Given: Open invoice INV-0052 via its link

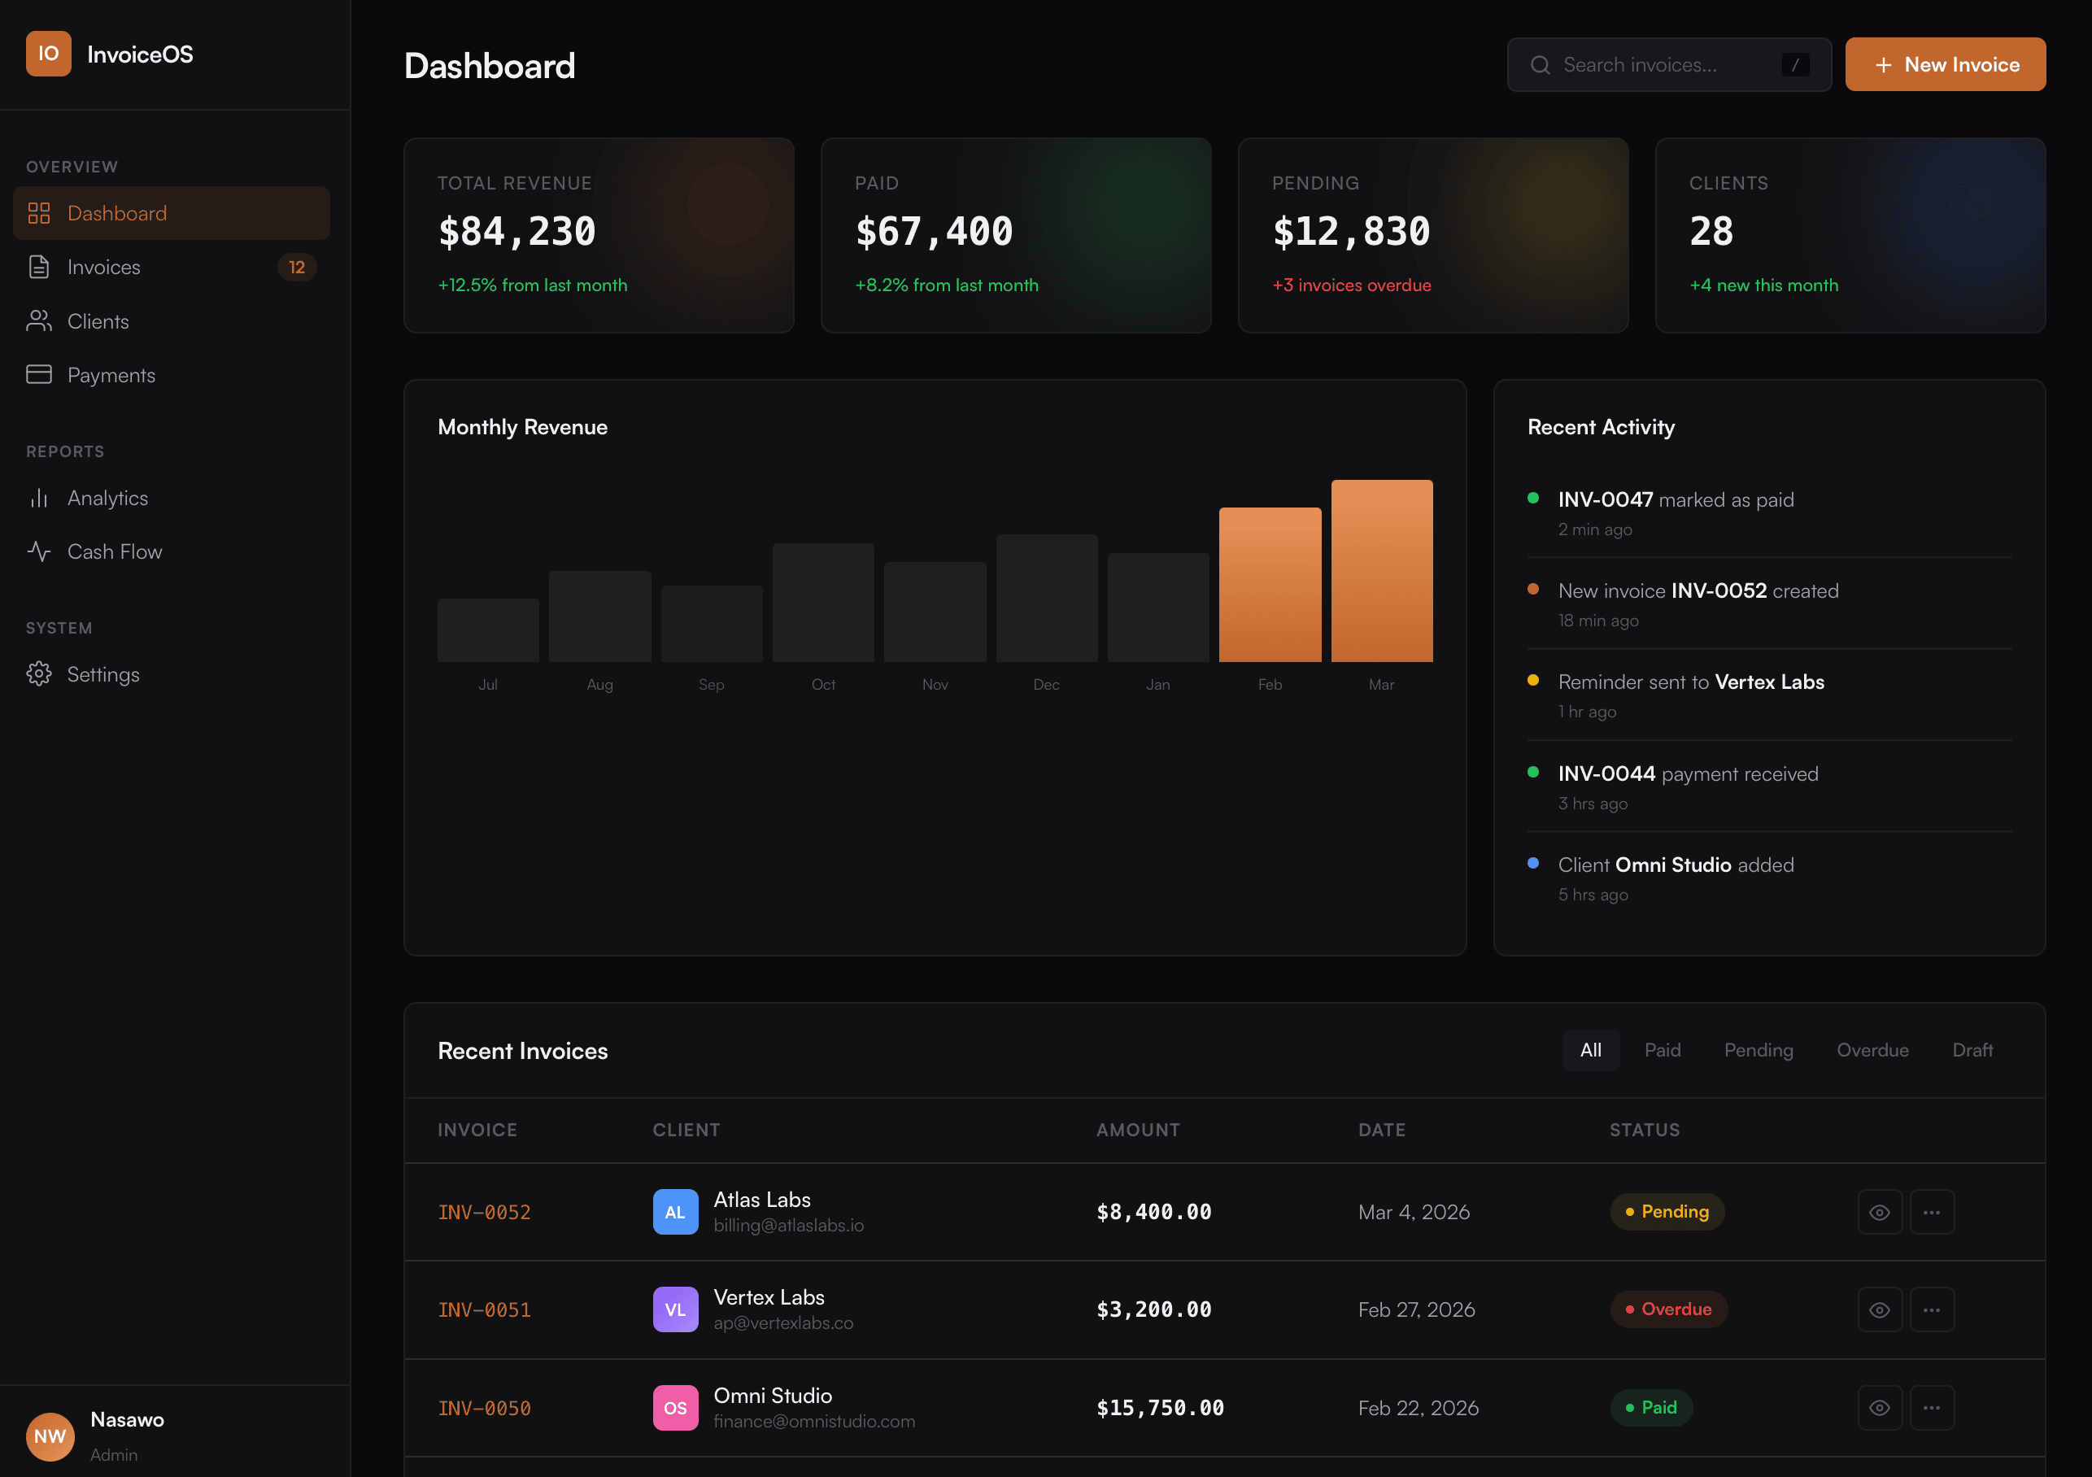Looking at the screenshot, I should (484, 1212).
